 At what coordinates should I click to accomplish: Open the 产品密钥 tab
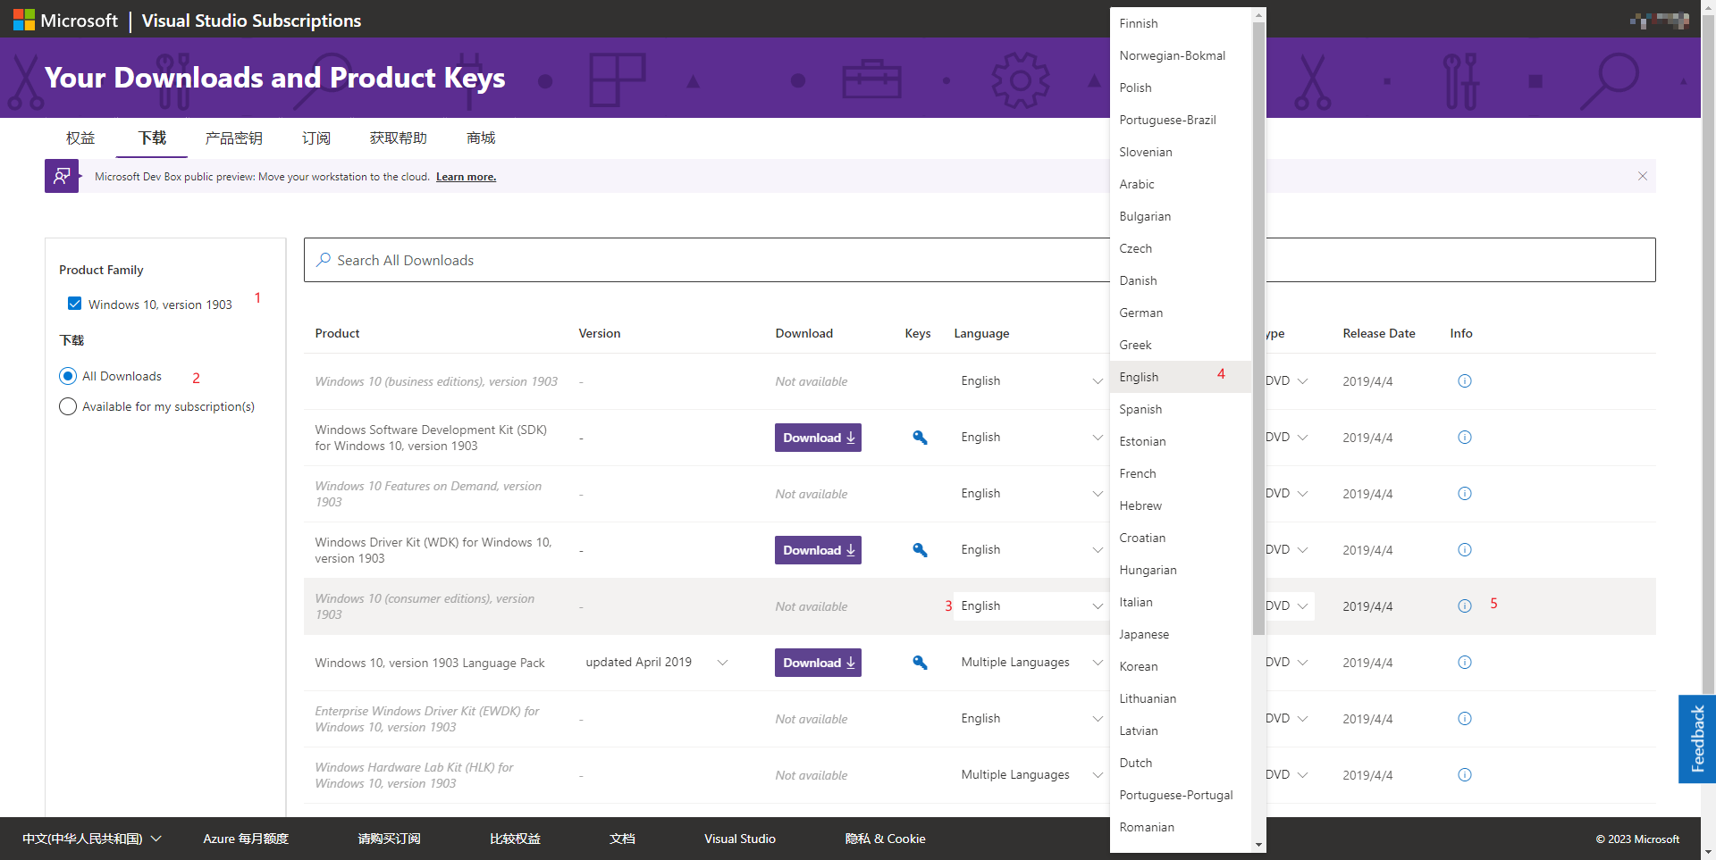coord(233,138)
